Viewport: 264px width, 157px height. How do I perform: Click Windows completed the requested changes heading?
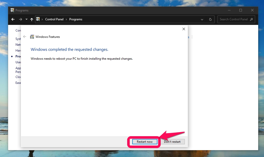pyautogui.click(x=69, y=49)
